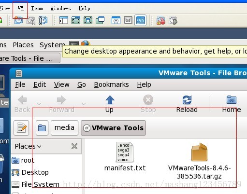
Task: Toggle text-based location entry
Action: [x=21, y=128]
